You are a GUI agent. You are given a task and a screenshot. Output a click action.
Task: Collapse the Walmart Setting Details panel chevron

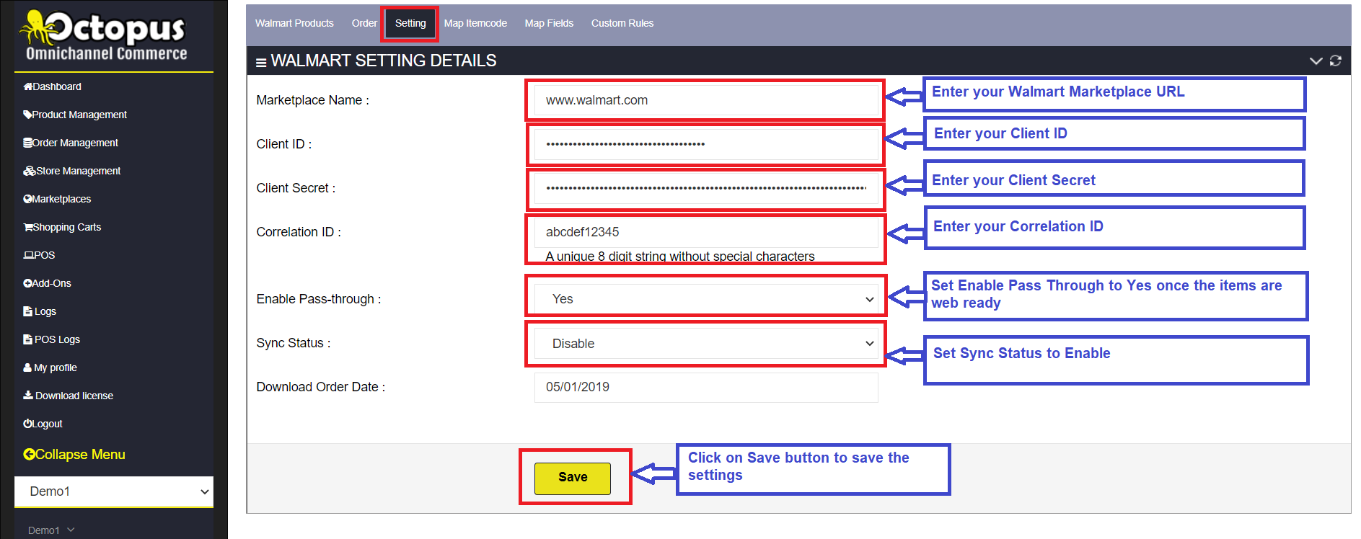click(x=1316, y=61)
